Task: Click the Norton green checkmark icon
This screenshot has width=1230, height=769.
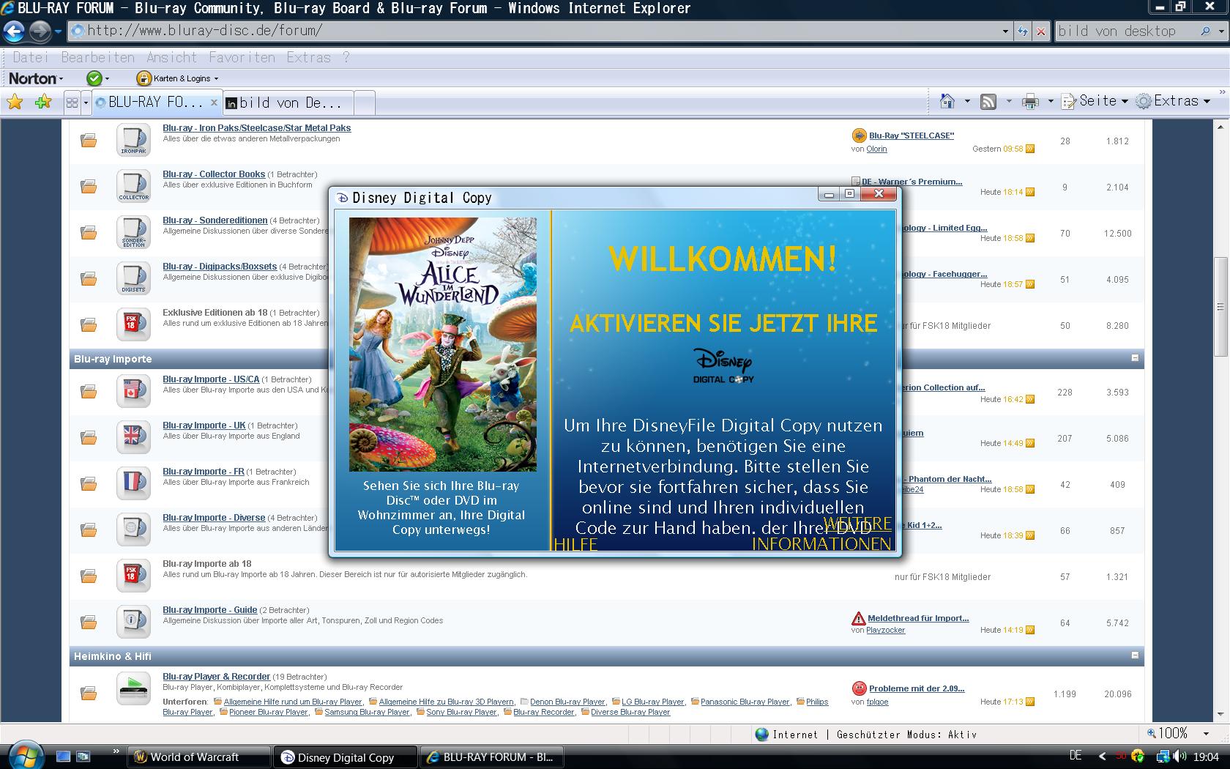Action: coord(94,78)
